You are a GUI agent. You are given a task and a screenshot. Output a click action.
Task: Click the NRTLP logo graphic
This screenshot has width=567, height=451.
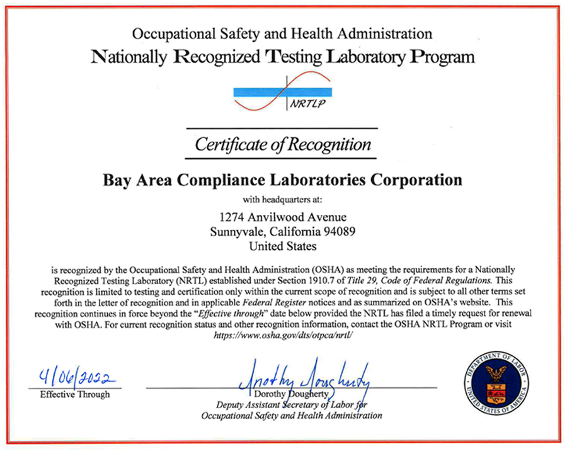point(283,91)
